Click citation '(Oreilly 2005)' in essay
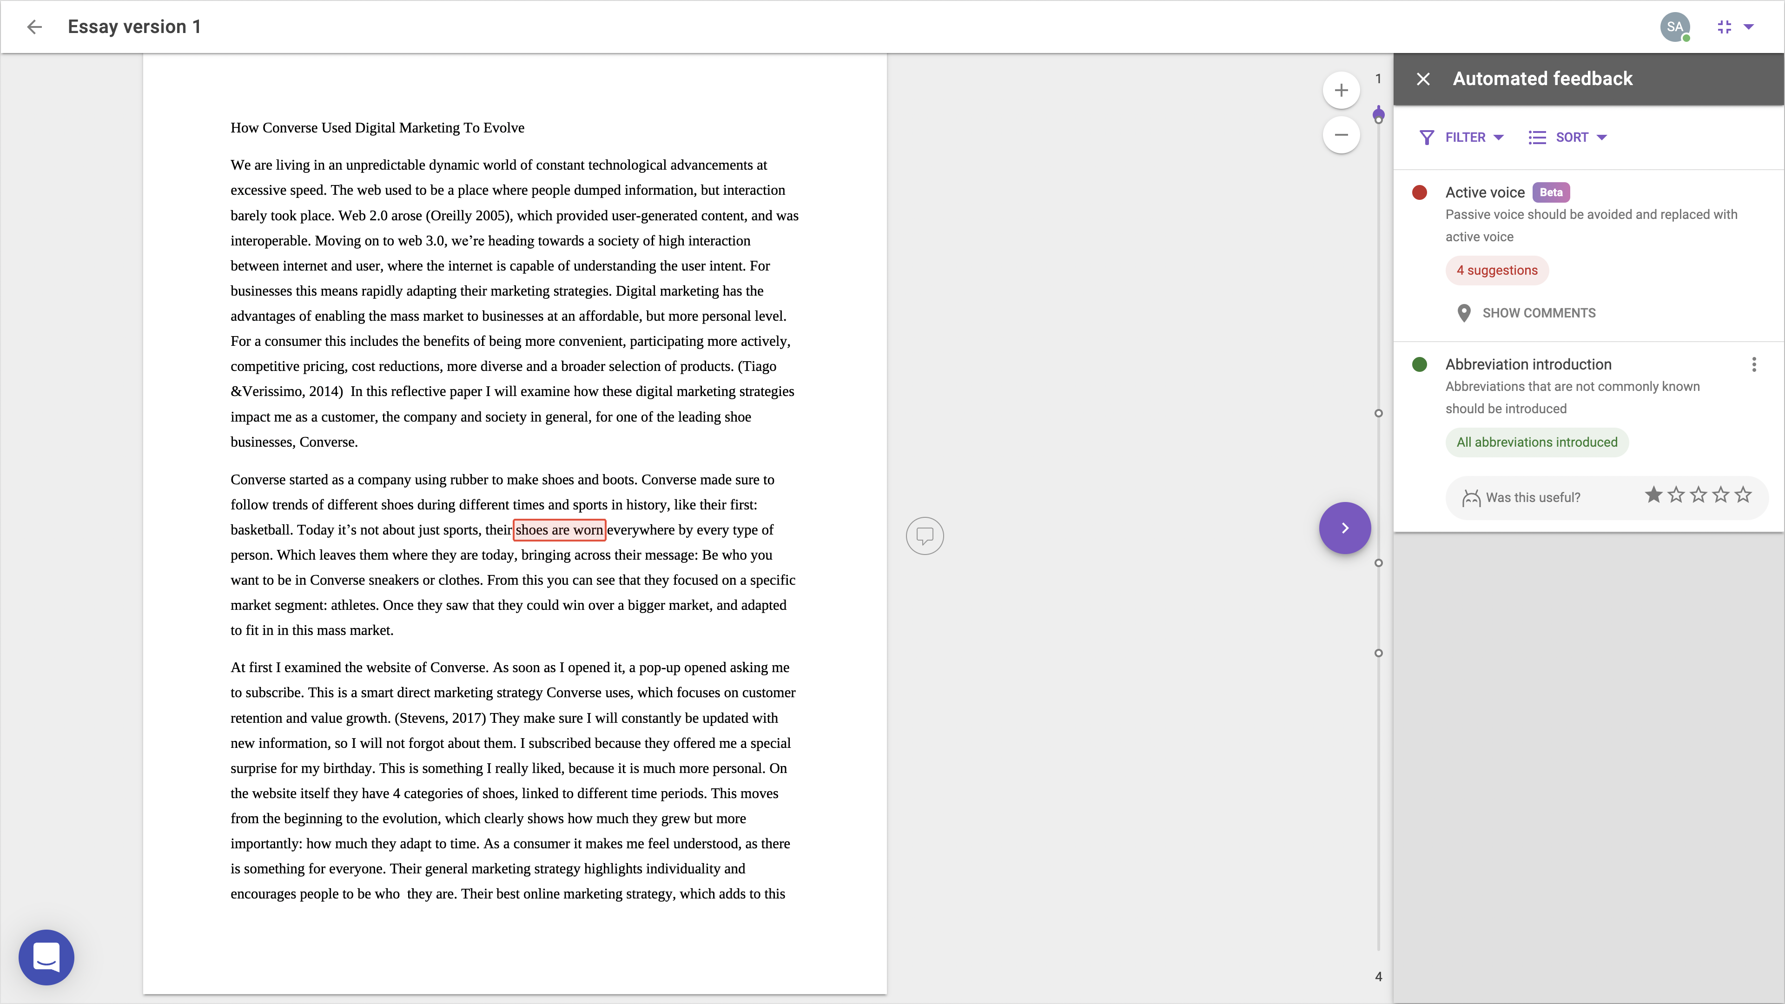Screen dimensions: 1785x1004 469,216
